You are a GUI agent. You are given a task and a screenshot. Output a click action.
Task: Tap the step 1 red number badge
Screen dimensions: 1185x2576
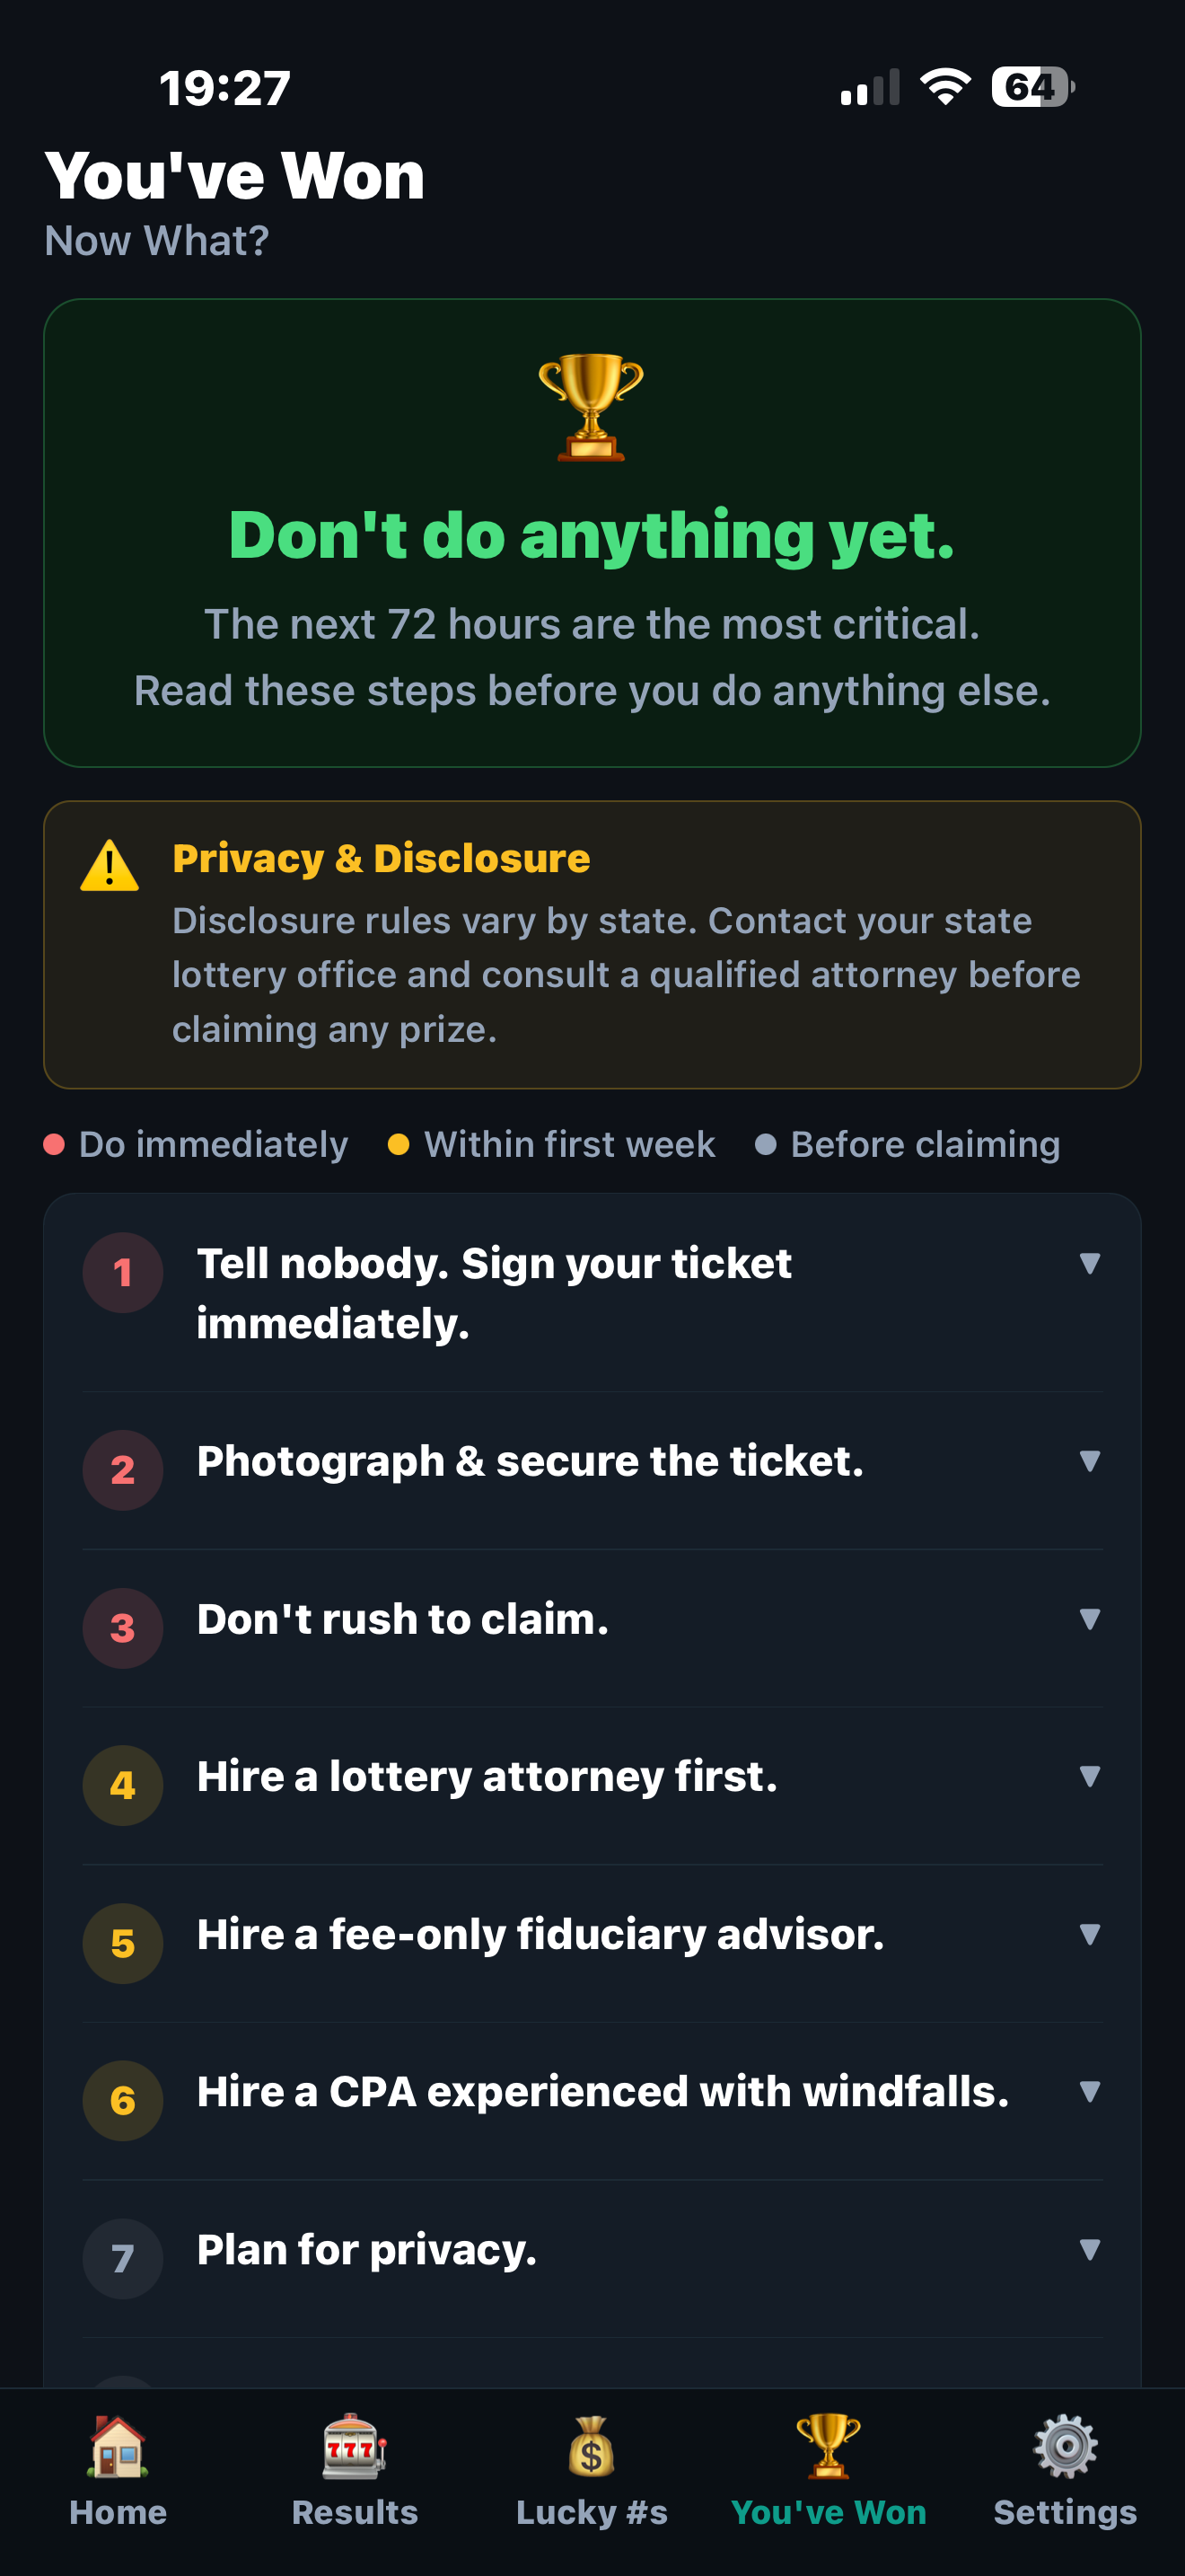(x=123, y=1272)
